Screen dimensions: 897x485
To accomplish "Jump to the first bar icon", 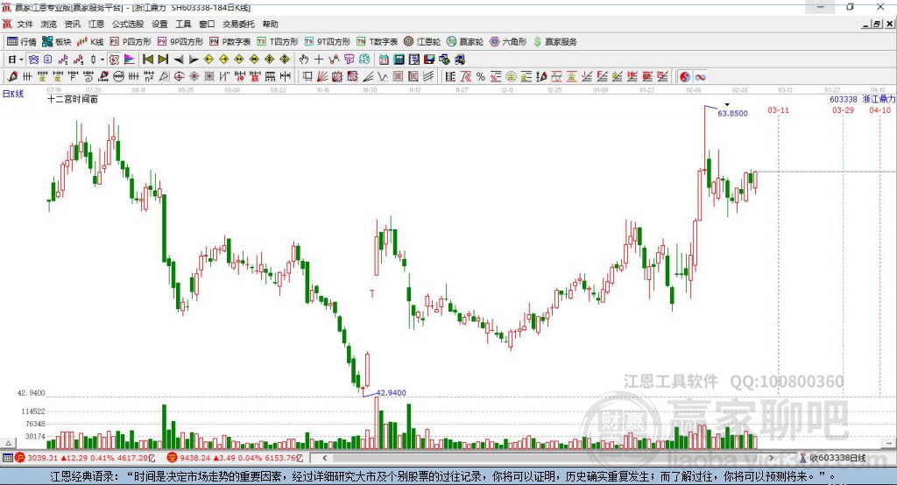I will 147,60.
